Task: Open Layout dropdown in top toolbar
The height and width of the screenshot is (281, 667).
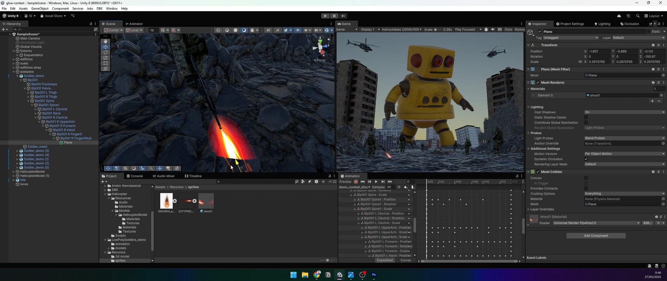Action: point(654,16)
